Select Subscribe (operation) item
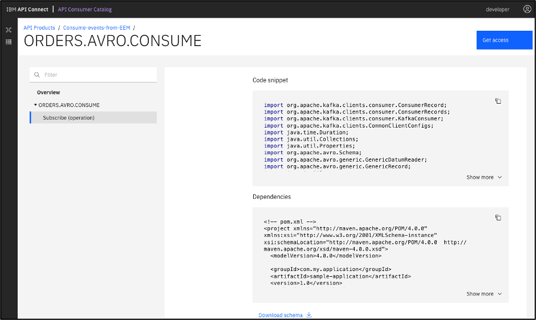This screenshot has height=320, width=536. (x=94, y=117)
